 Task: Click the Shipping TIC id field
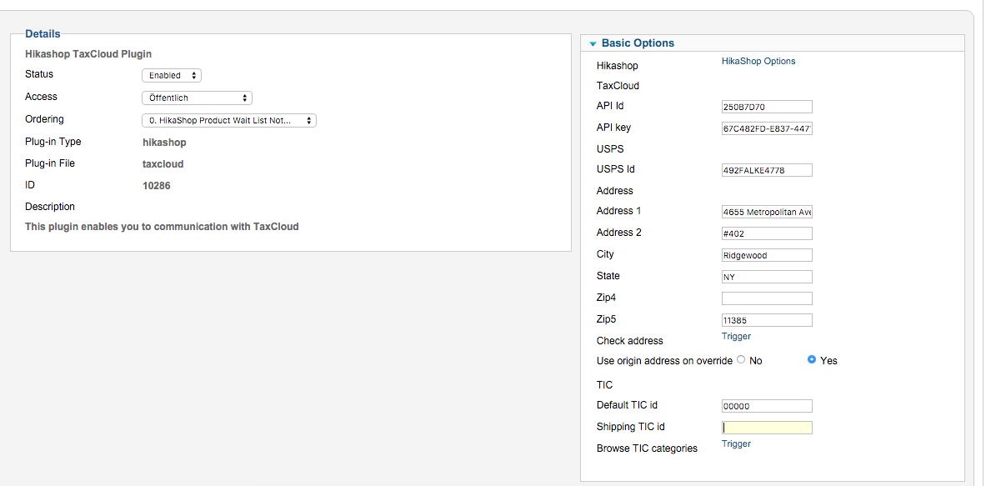click(x=767, y=428)
